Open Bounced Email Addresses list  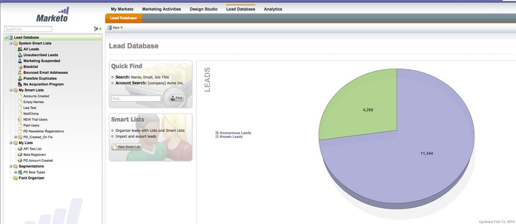pyautogui.click(x=45, y=73)
